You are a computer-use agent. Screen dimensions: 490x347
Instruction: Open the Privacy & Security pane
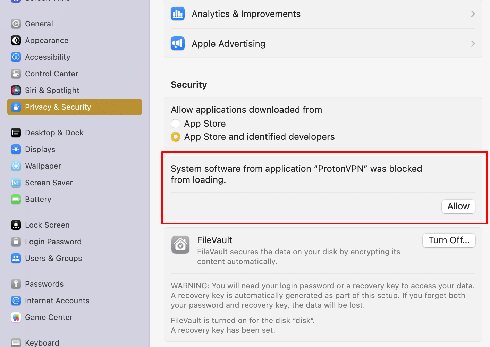75,107
